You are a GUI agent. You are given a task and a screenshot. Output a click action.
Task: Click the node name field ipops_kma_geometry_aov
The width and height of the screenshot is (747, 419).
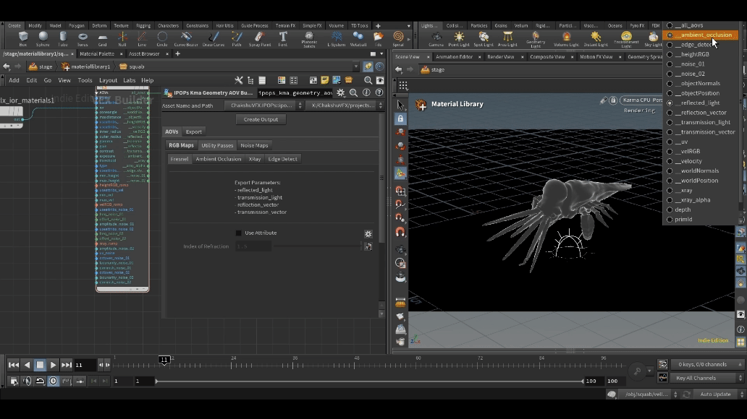[295, 92]
